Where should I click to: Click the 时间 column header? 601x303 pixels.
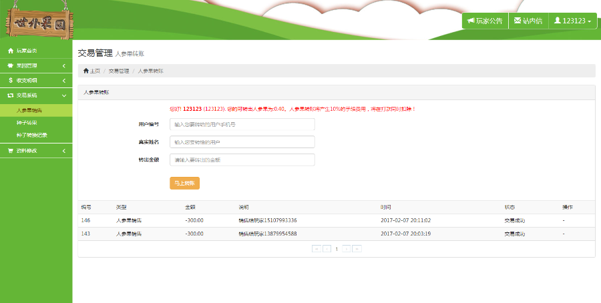[385, 208]
